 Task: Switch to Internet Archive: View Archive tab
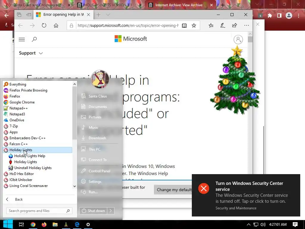pos(179,5)
